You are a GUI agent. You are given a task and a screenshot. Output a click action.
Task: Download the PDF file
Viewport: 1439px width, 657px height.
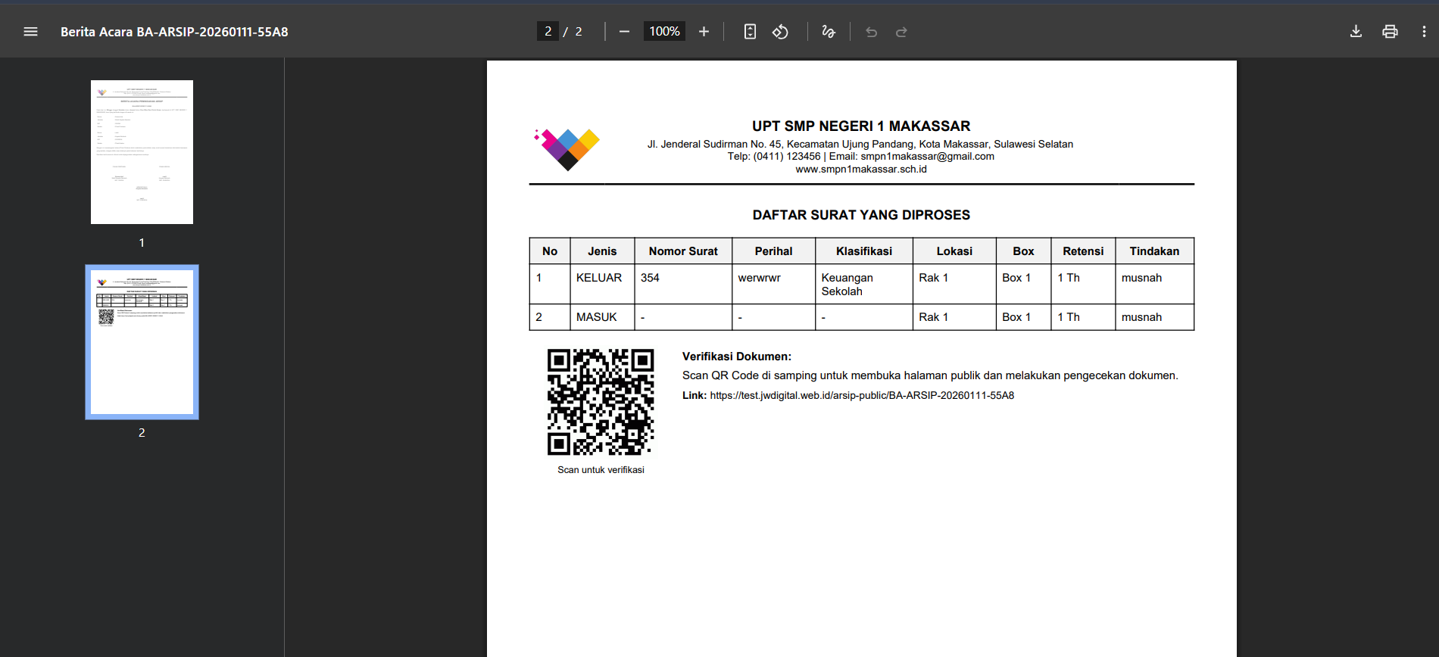tap(1356, 32)
